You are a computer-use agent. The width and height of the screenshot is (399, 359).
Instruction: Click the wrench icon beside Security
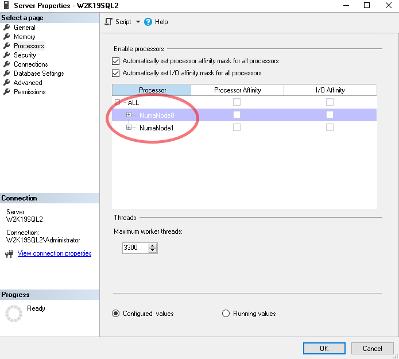[7, 55]
